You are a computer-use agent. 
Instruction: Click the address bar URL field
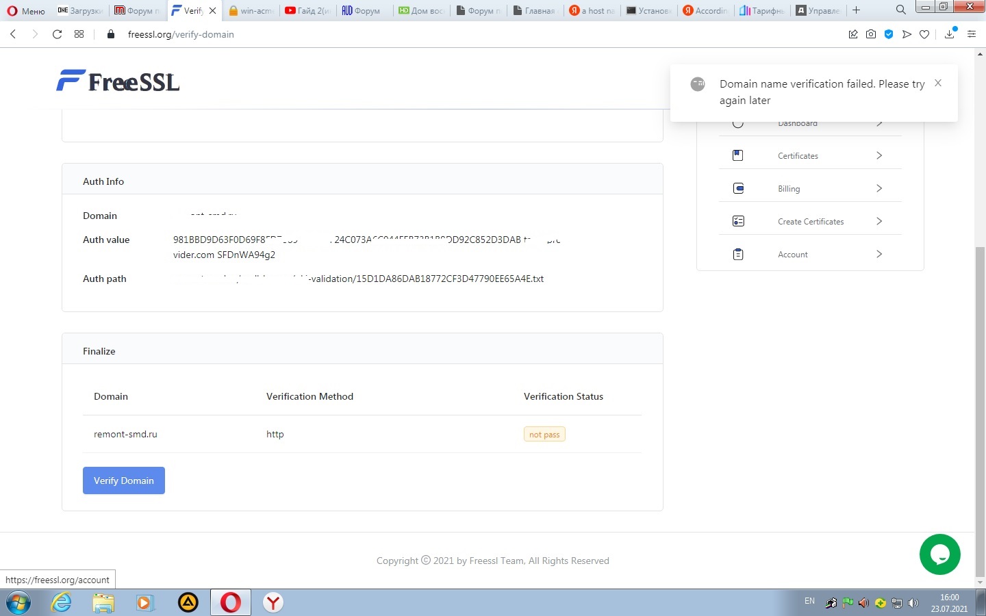[181, 34]
